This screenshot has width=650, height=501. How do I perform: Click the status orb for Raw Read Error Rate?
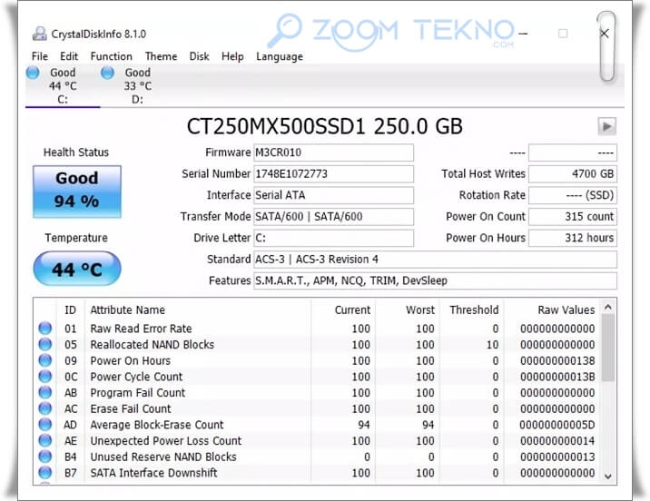tap(45, 329)
